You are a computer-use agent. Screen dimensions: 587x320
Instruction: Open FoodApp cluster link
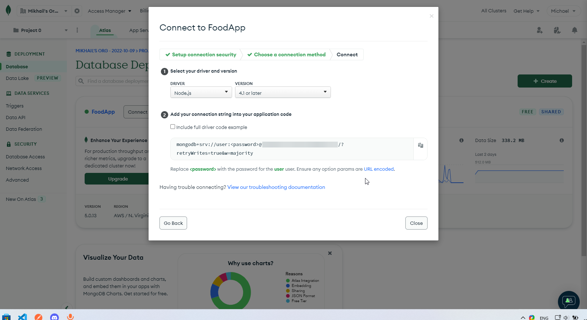[103, 112]
